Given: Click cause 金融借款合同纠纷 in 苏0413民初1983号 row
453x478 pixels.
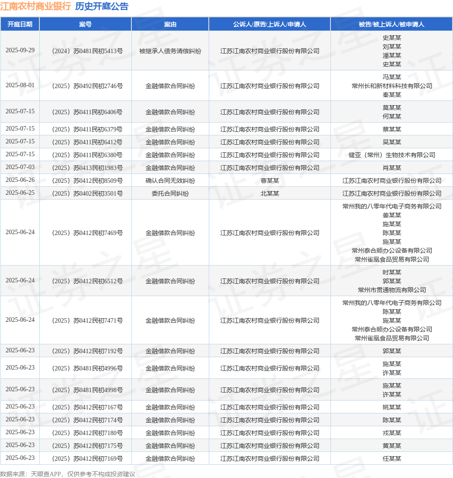Looking at the screenshot, I should click(170, 168).
